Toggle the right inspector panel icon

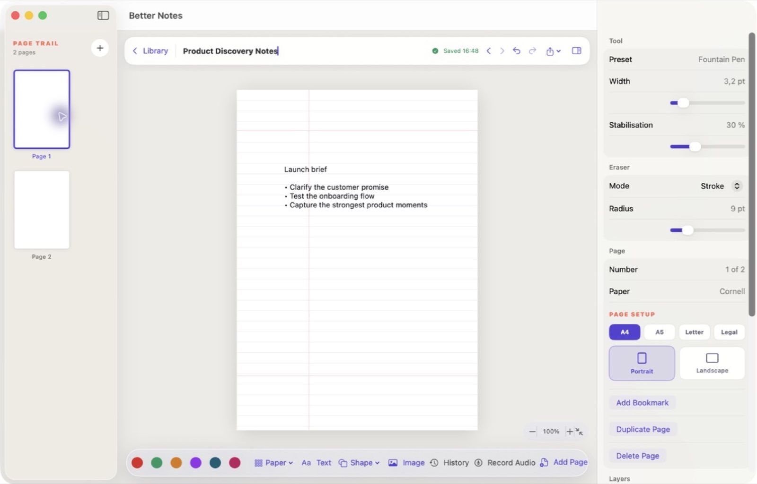pyautogui.click(x=576, y=51)
